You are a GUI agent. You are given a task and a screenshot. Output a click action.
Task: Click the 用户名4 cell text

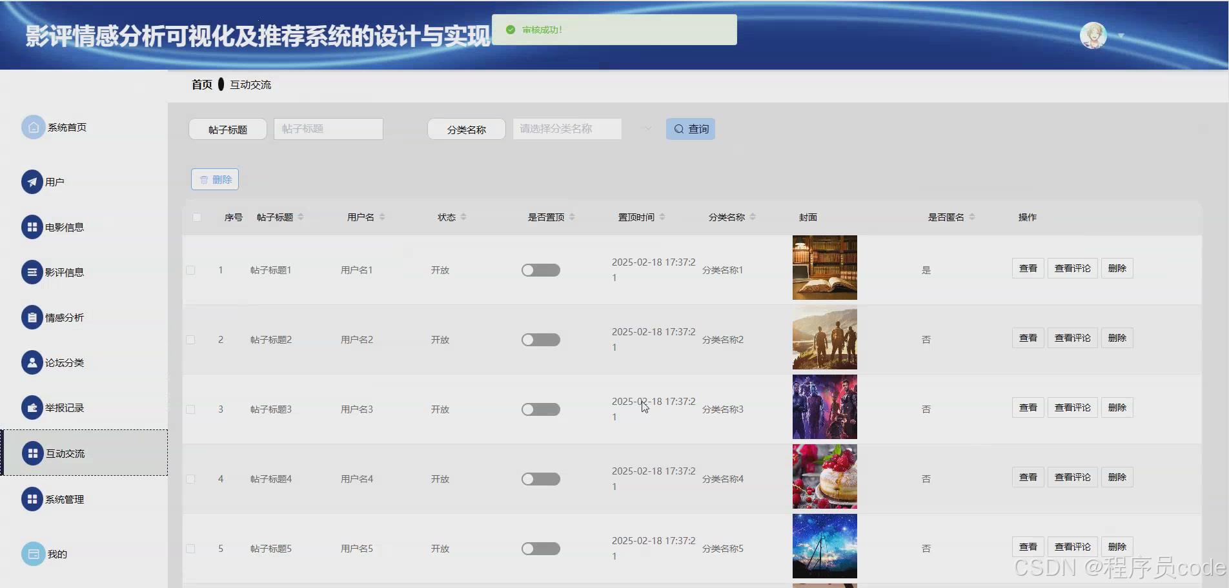pos(357,479)
